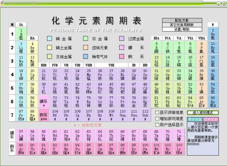Click the 碱土金属 legend color swatch
The height and width of the screenshot is (166, 227).
(x=50, y=48)
